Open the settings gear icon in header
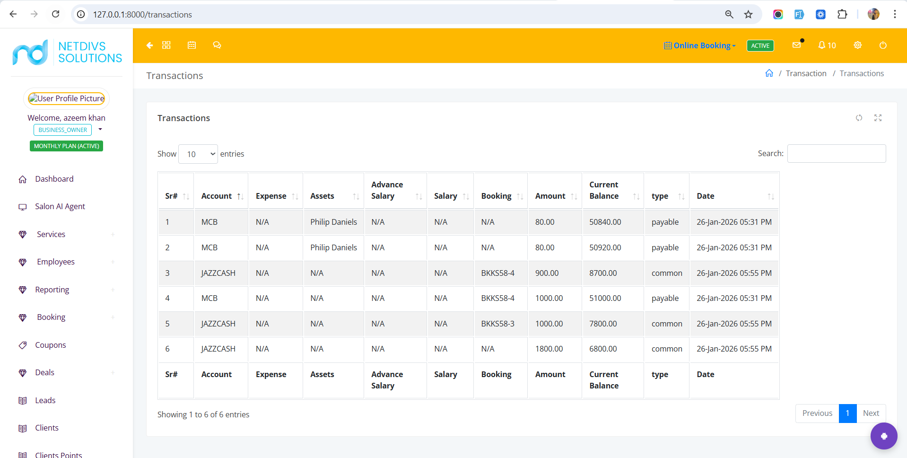 (x=858, y=45)
